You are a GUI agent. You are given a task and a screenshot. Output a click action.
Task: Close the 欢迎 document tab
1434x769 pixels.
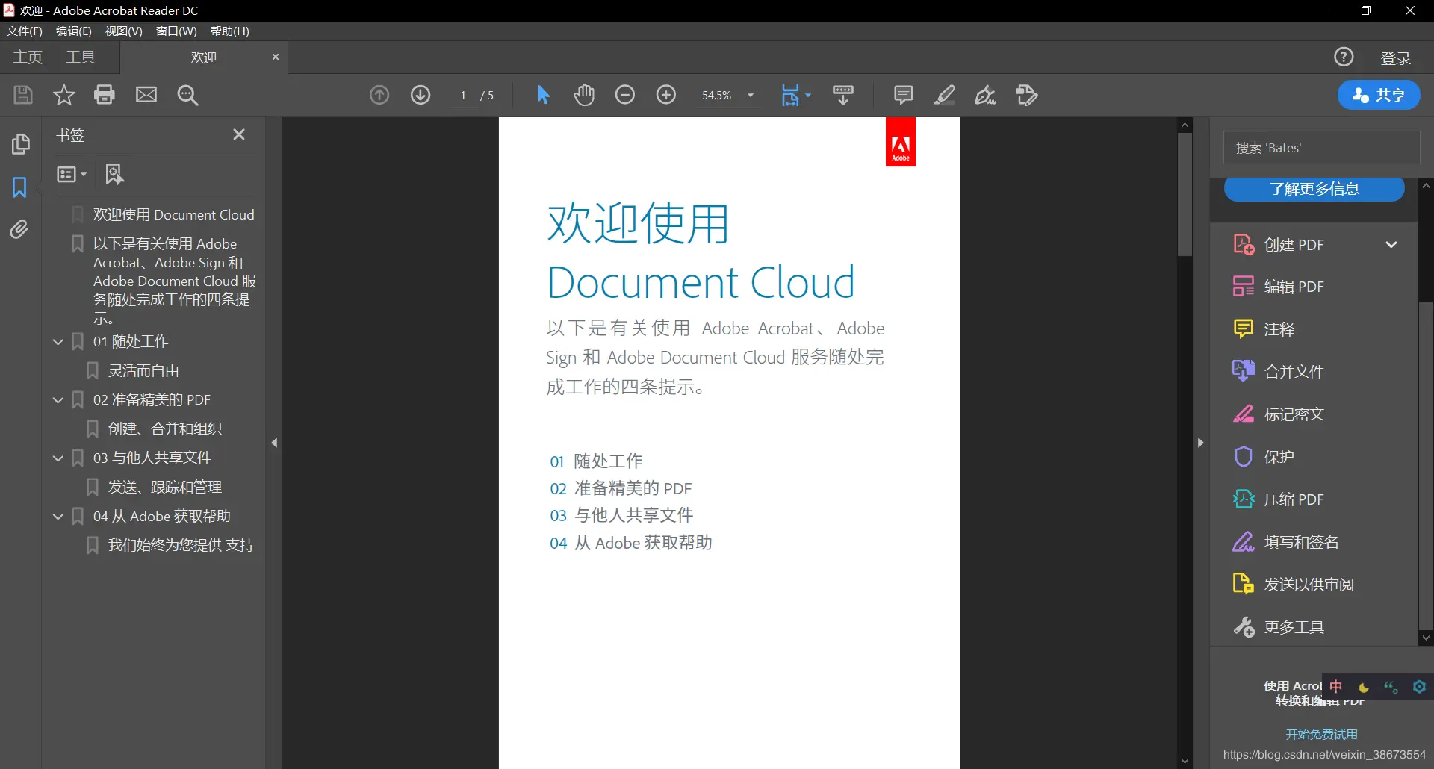coord(275,57)
